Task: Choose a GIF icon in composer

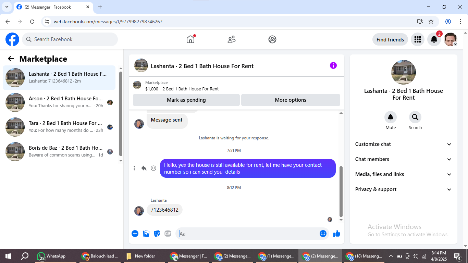Action: [168, 234]
